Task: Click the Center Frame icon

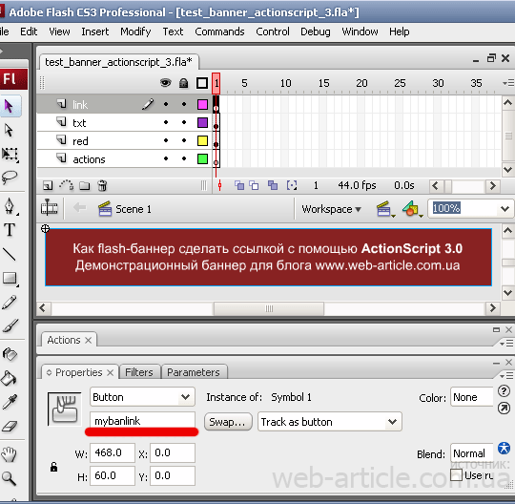Action: [x=219, y=186]
